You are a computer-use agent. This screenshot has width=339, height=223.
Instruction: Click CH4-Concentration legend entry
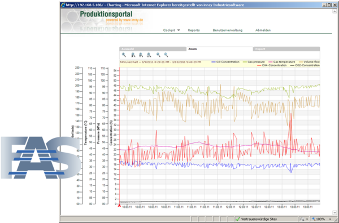click(272, 65)
